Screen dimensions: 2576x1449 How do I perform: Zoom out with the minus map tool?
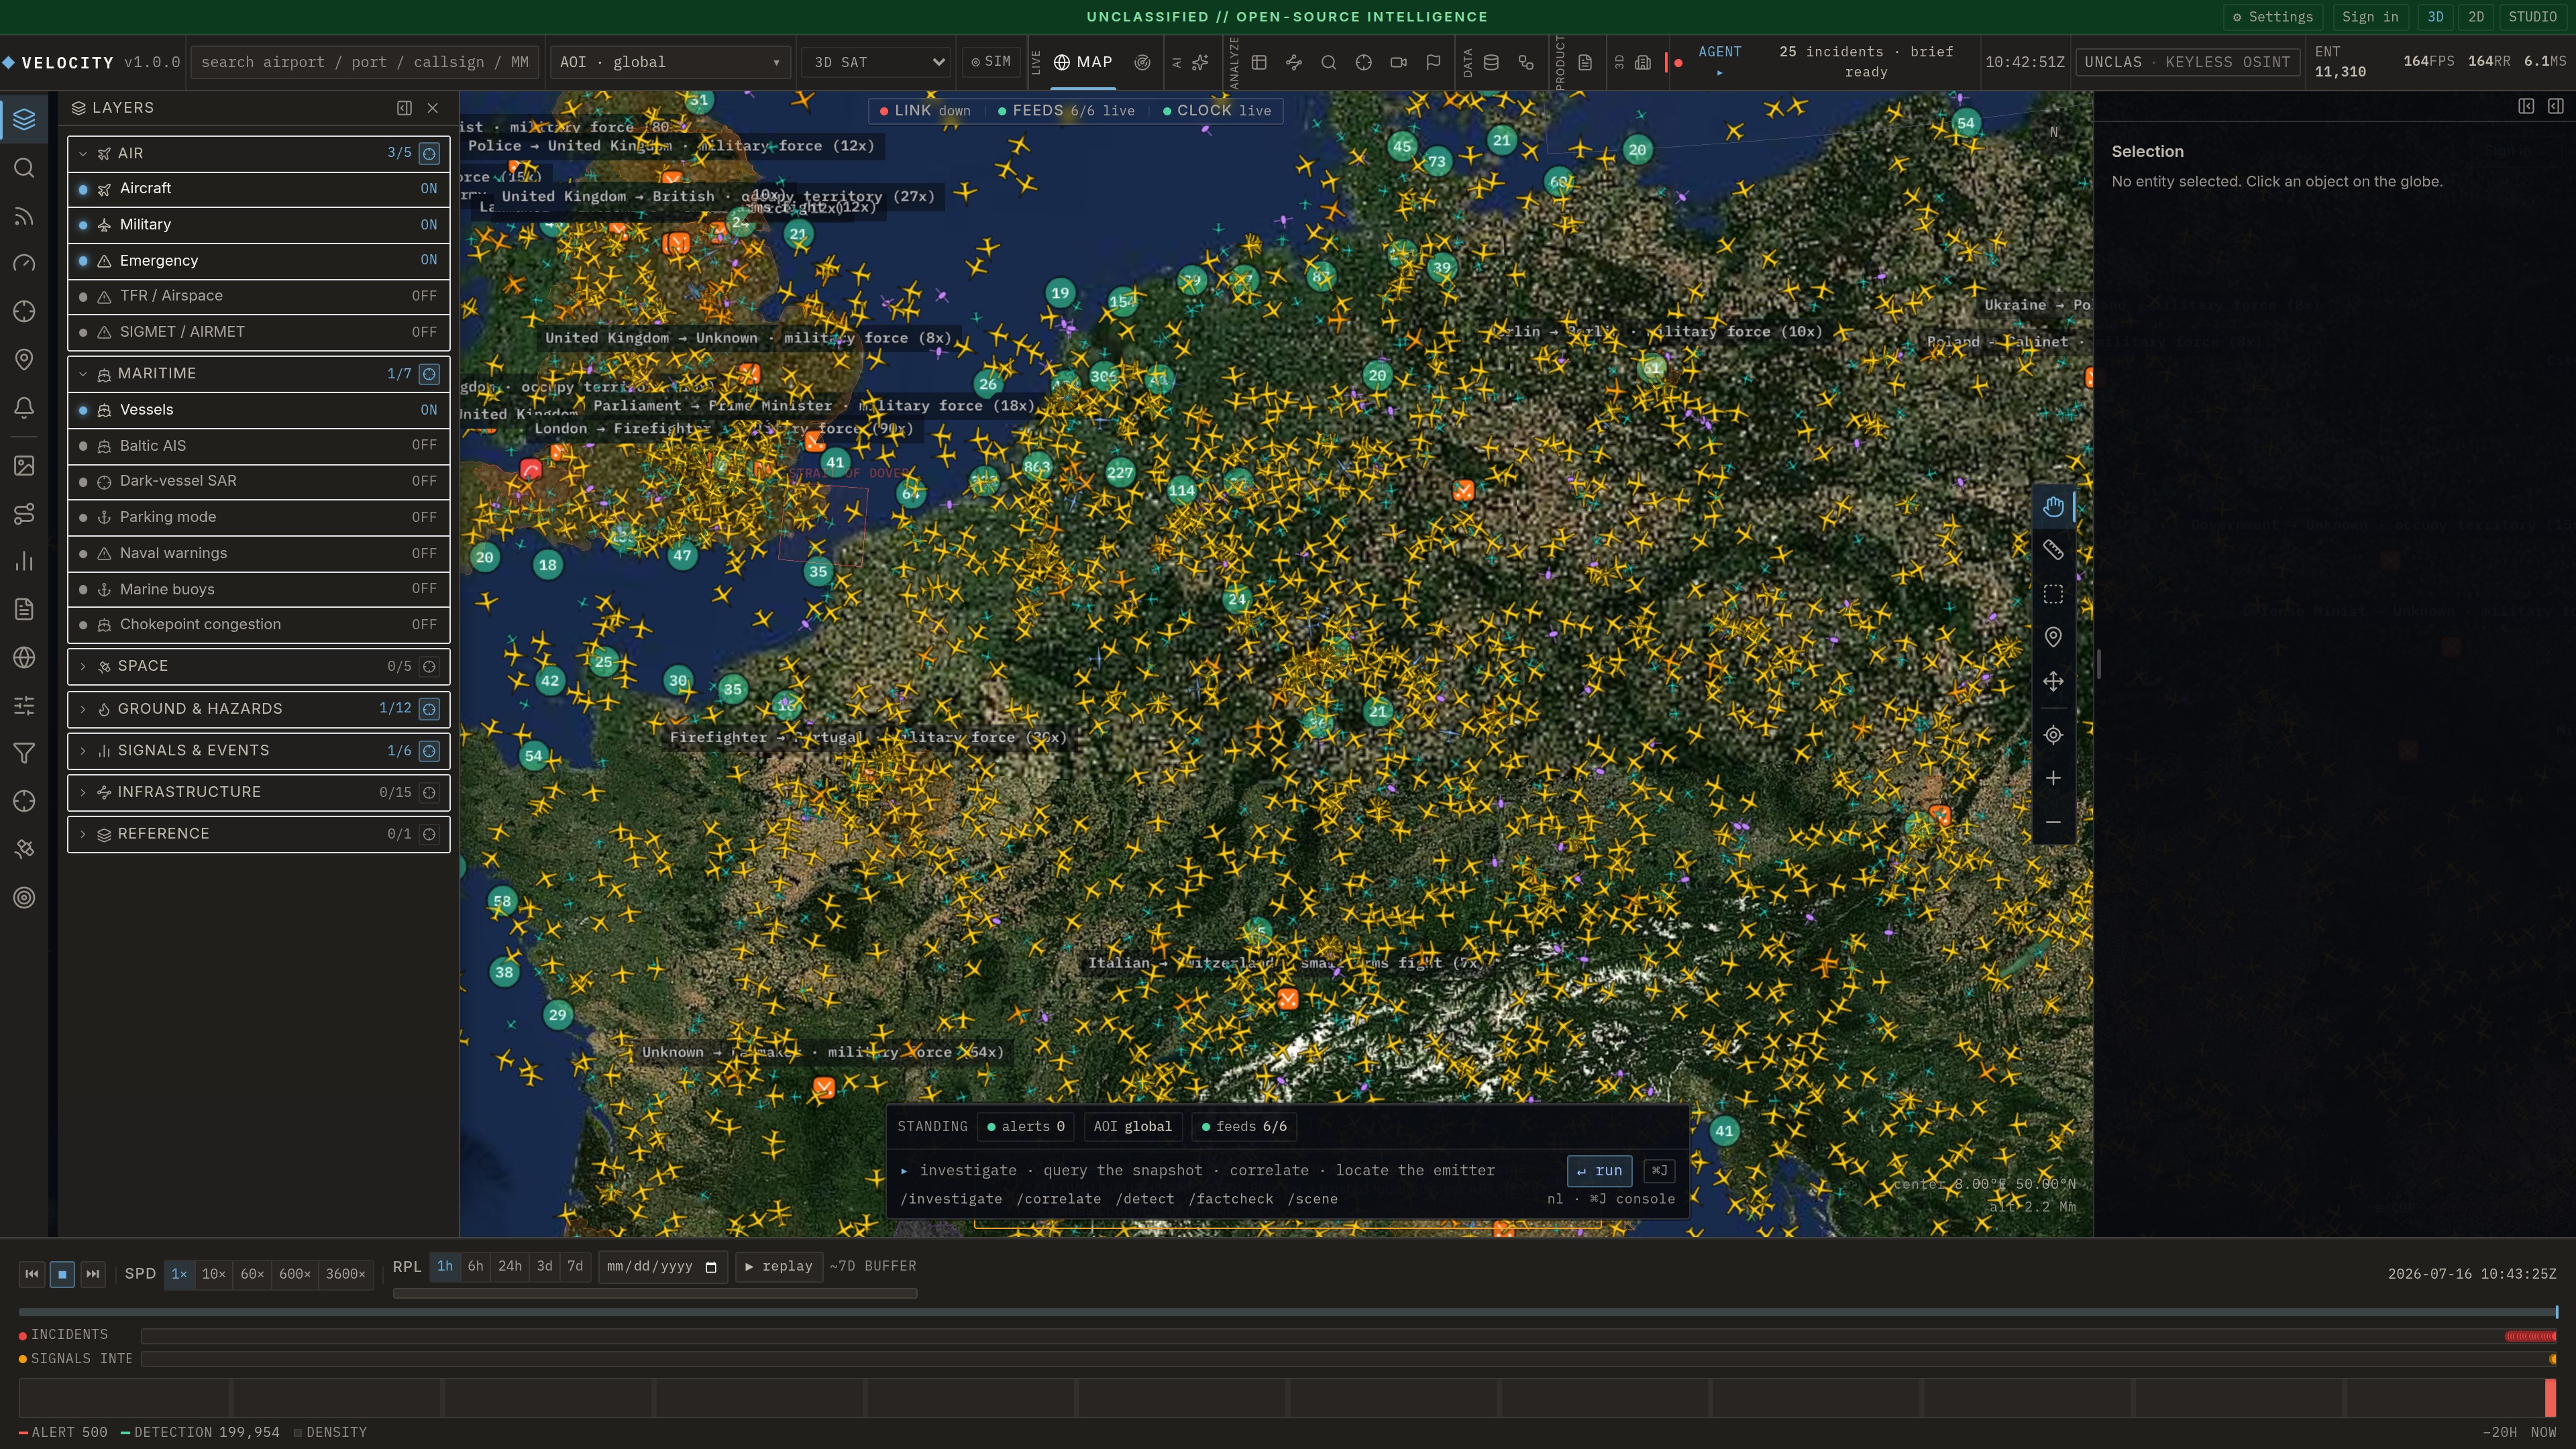pyautogui.click(x=2053, y=822)
